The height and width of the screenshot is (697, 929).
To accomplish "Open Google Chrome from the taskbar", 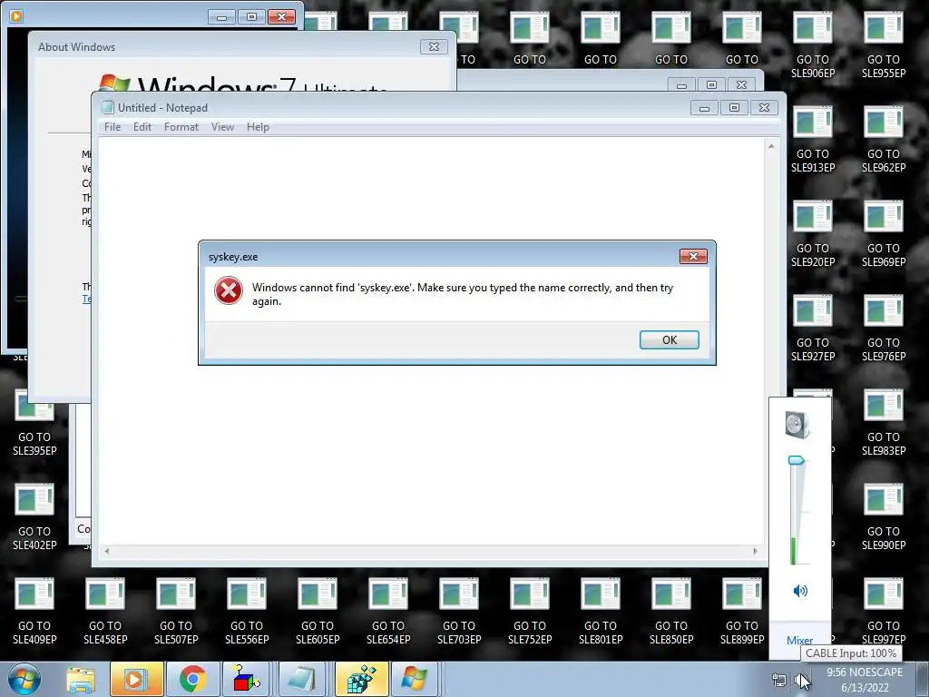I will [x=192, y=679].
